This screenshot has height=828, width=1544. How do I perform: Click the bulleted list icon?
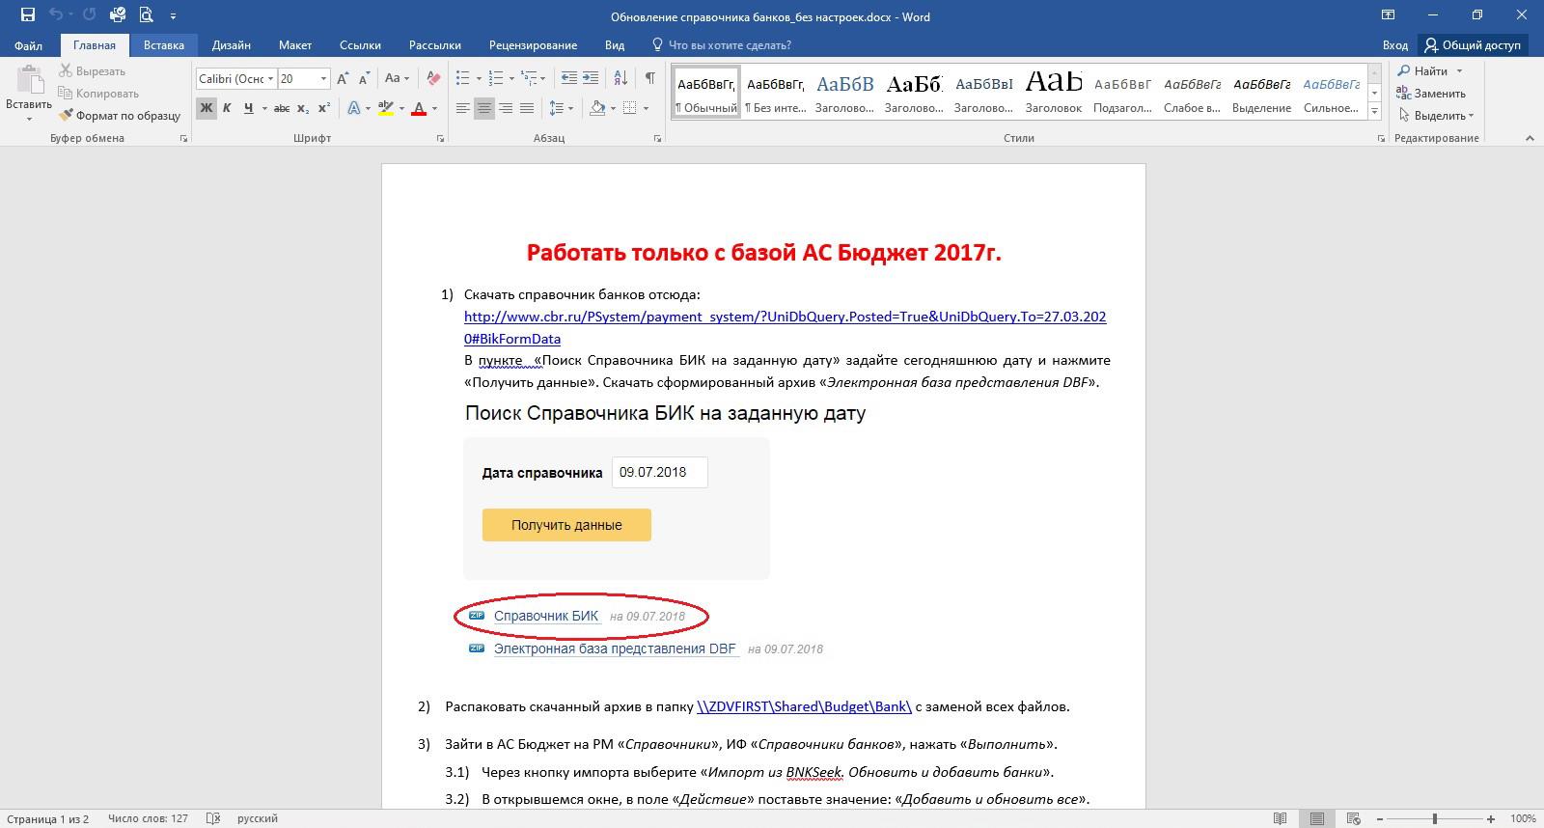462,79
